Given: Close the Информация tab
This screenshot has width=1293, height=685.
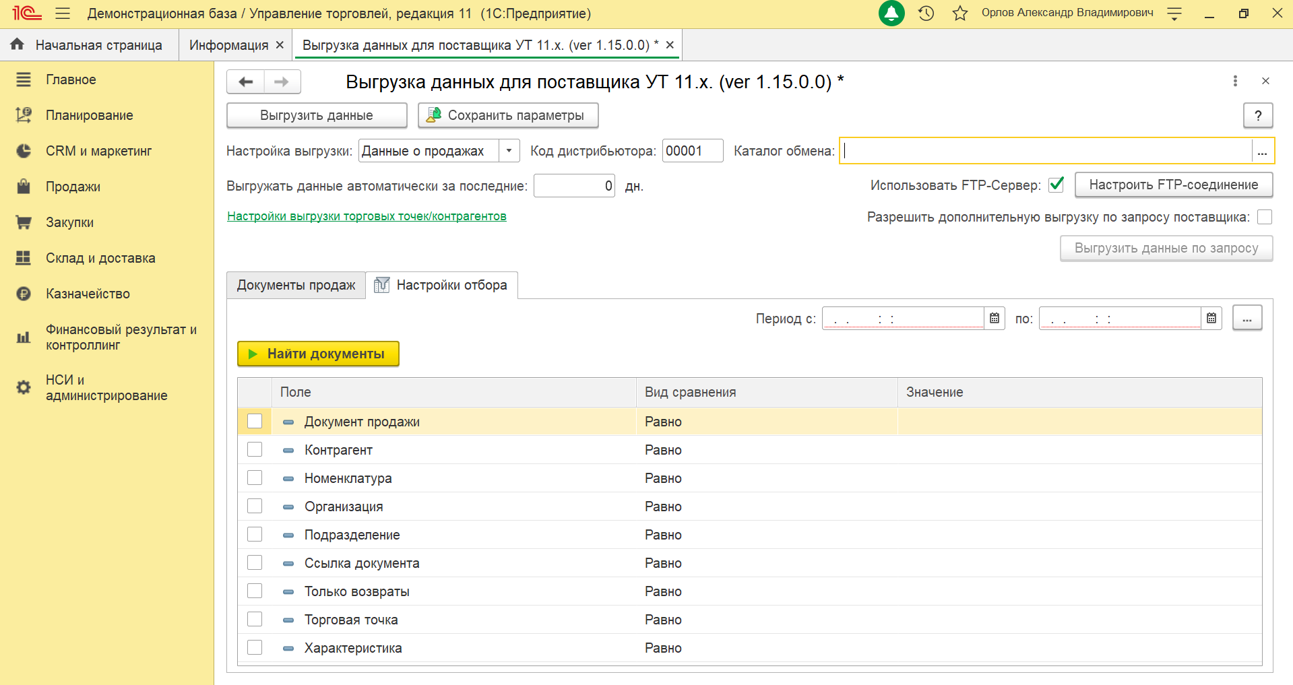Looking at the screenshot, I should [x=280, y=45].
